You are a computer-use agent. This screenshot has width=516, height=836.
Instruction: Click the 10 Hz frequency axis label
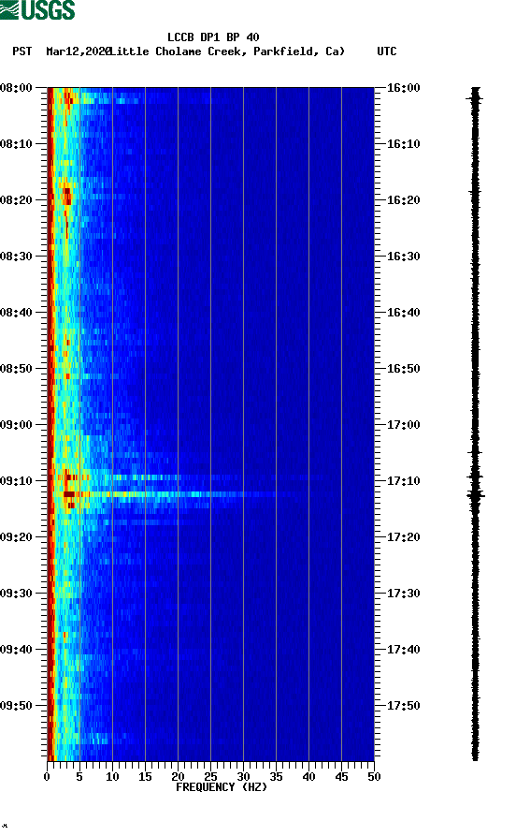pyautogui.click(x=112, y=777)
